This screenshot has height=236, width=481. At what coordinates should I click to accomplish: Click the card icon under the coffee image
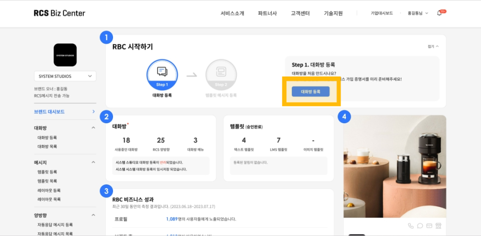pyautogui.click(x=429, y=226)
